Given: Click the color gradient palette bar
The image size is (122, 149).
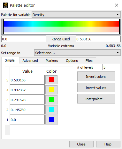Looking at the screenshot, I should tap(61, 27).
